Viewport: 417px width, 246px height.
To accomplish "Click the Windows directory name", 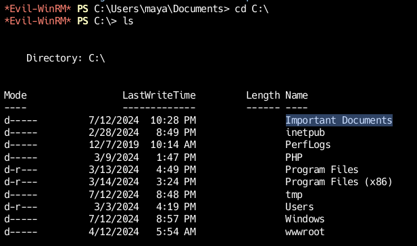I will click(305, 219).
